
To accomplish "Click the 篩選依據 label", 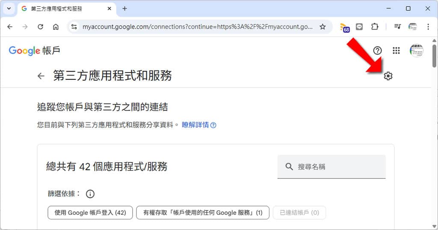I will point(64,193).
